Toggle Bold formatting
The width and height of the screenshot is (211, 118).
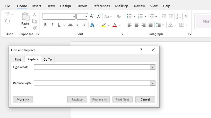45,25
